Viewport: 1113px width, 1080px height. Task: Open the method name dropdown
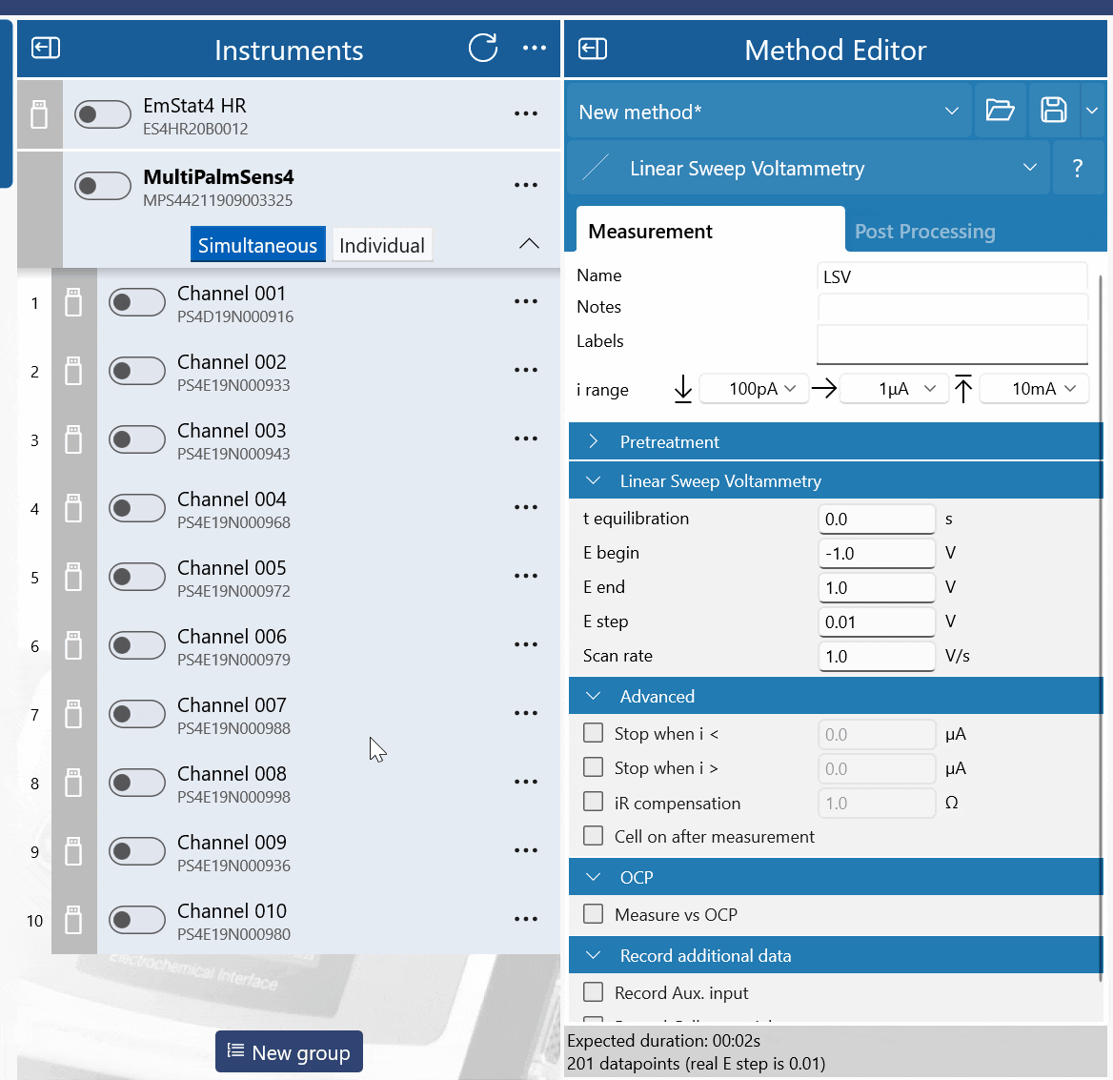tap(769, 111)
